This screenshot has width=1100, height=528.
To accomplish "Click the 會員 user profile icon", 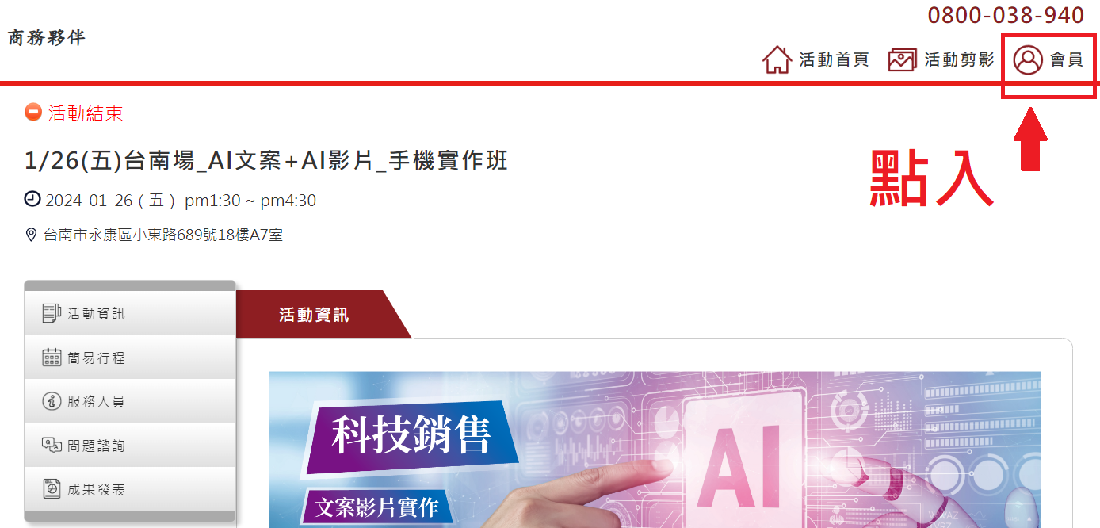I will pos(1028,59).
